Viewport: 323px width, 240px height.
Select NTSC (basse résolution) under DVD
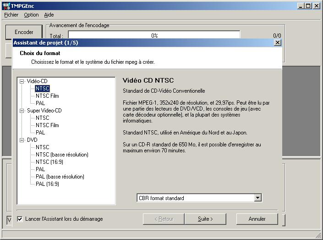[x=62, y=155]
